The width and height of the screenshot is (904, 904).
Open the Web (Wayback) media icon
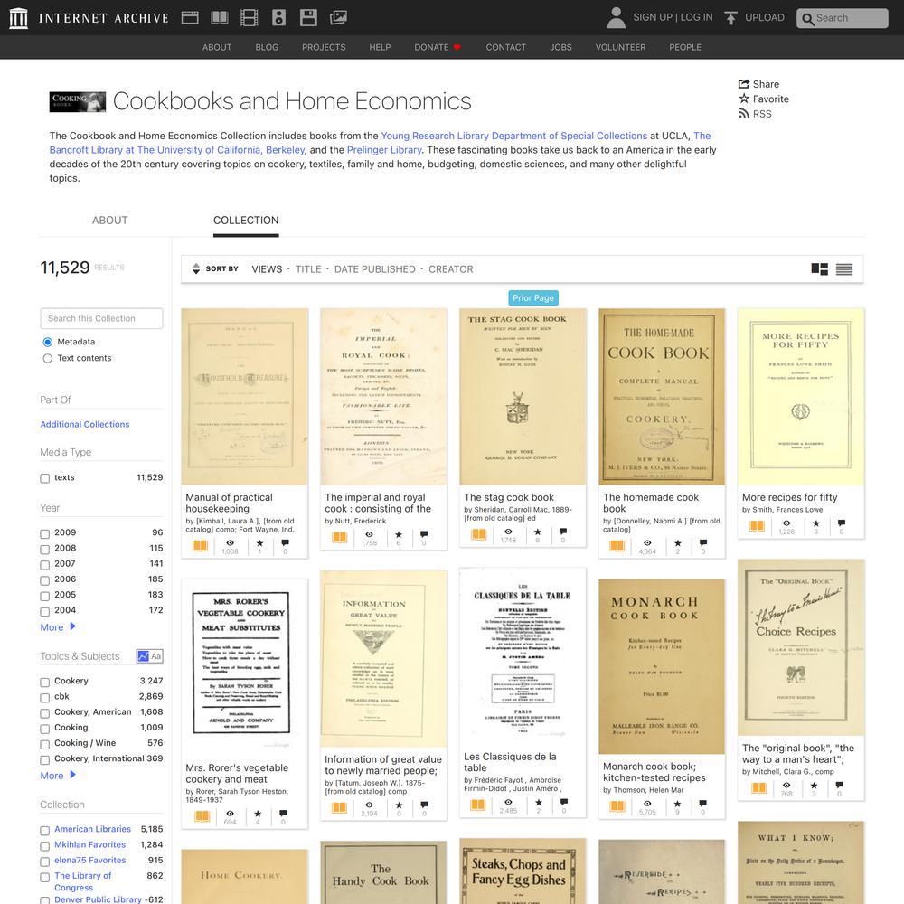[190, 18]
